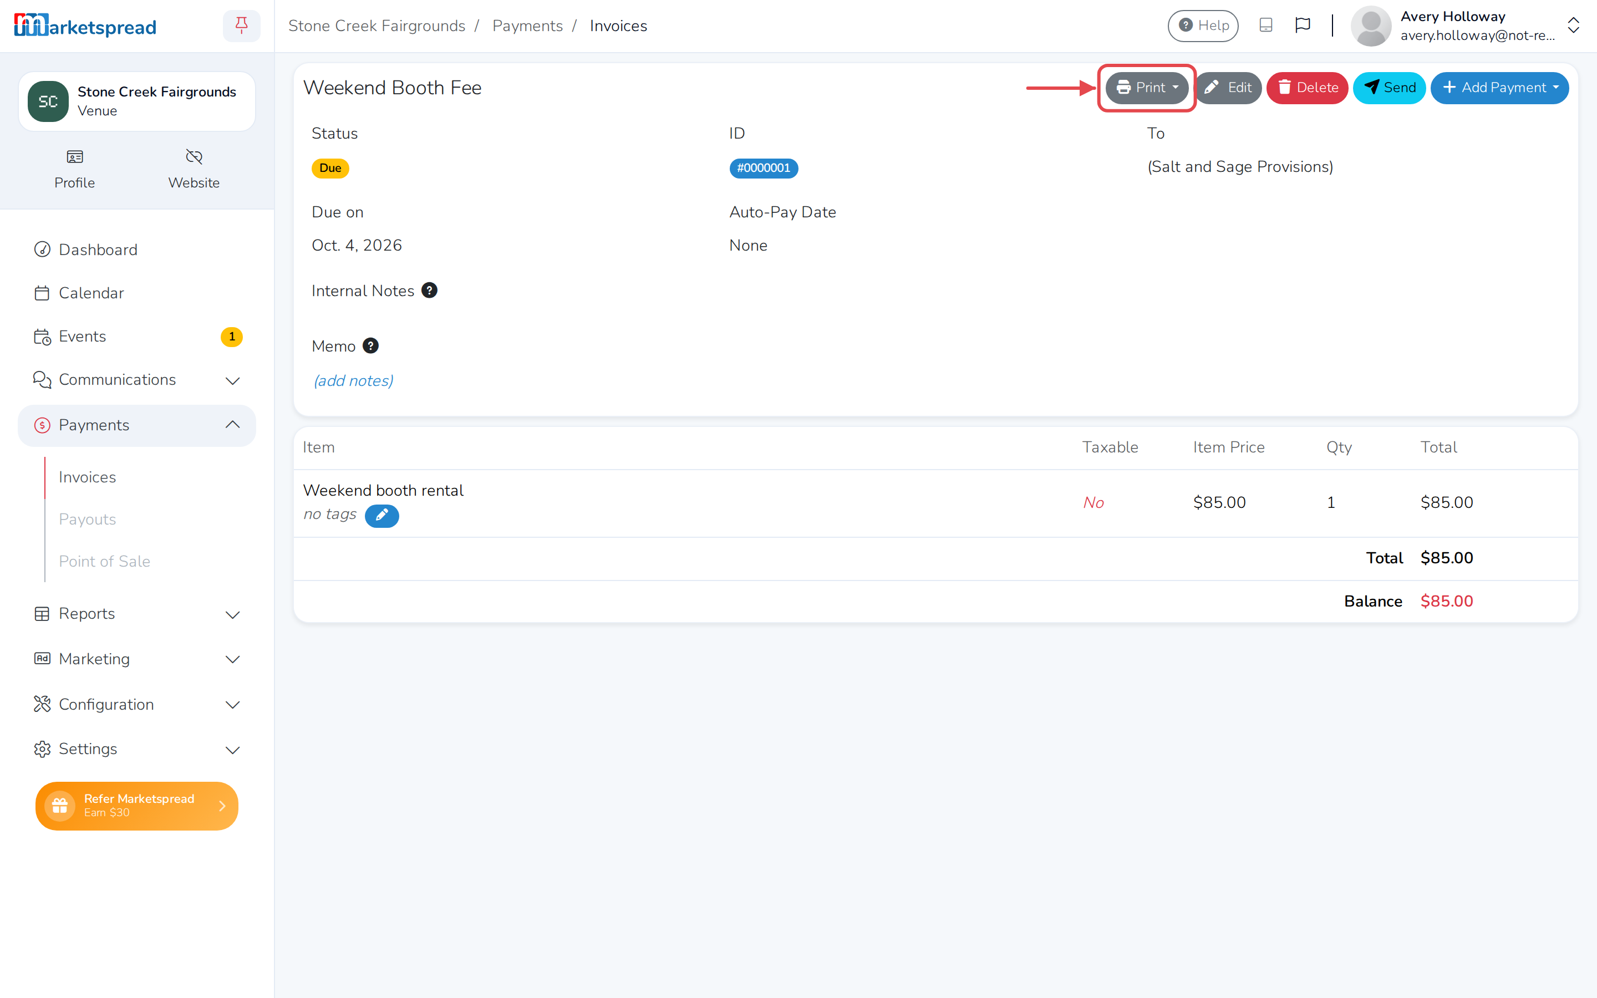The image size is (1597, 998).
Task: Send the invoice
Action: click(x=1389, y=88)
